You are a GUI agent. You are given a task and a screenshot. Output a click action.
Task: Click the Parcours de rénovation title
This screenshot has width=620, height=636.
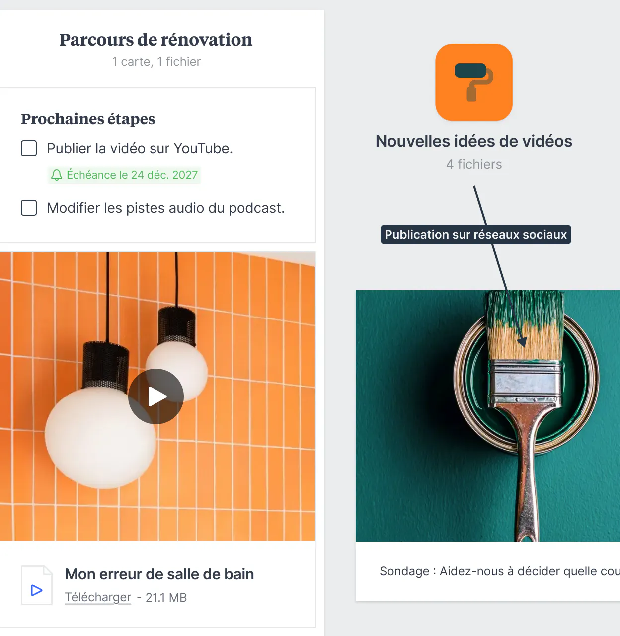156,40
